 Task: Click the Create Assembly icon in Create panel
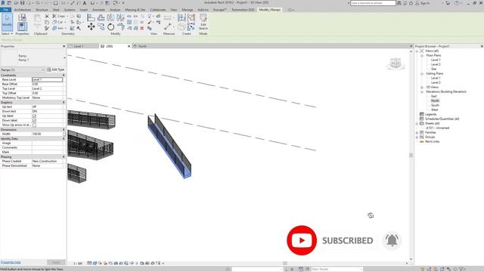coord(181,17)
